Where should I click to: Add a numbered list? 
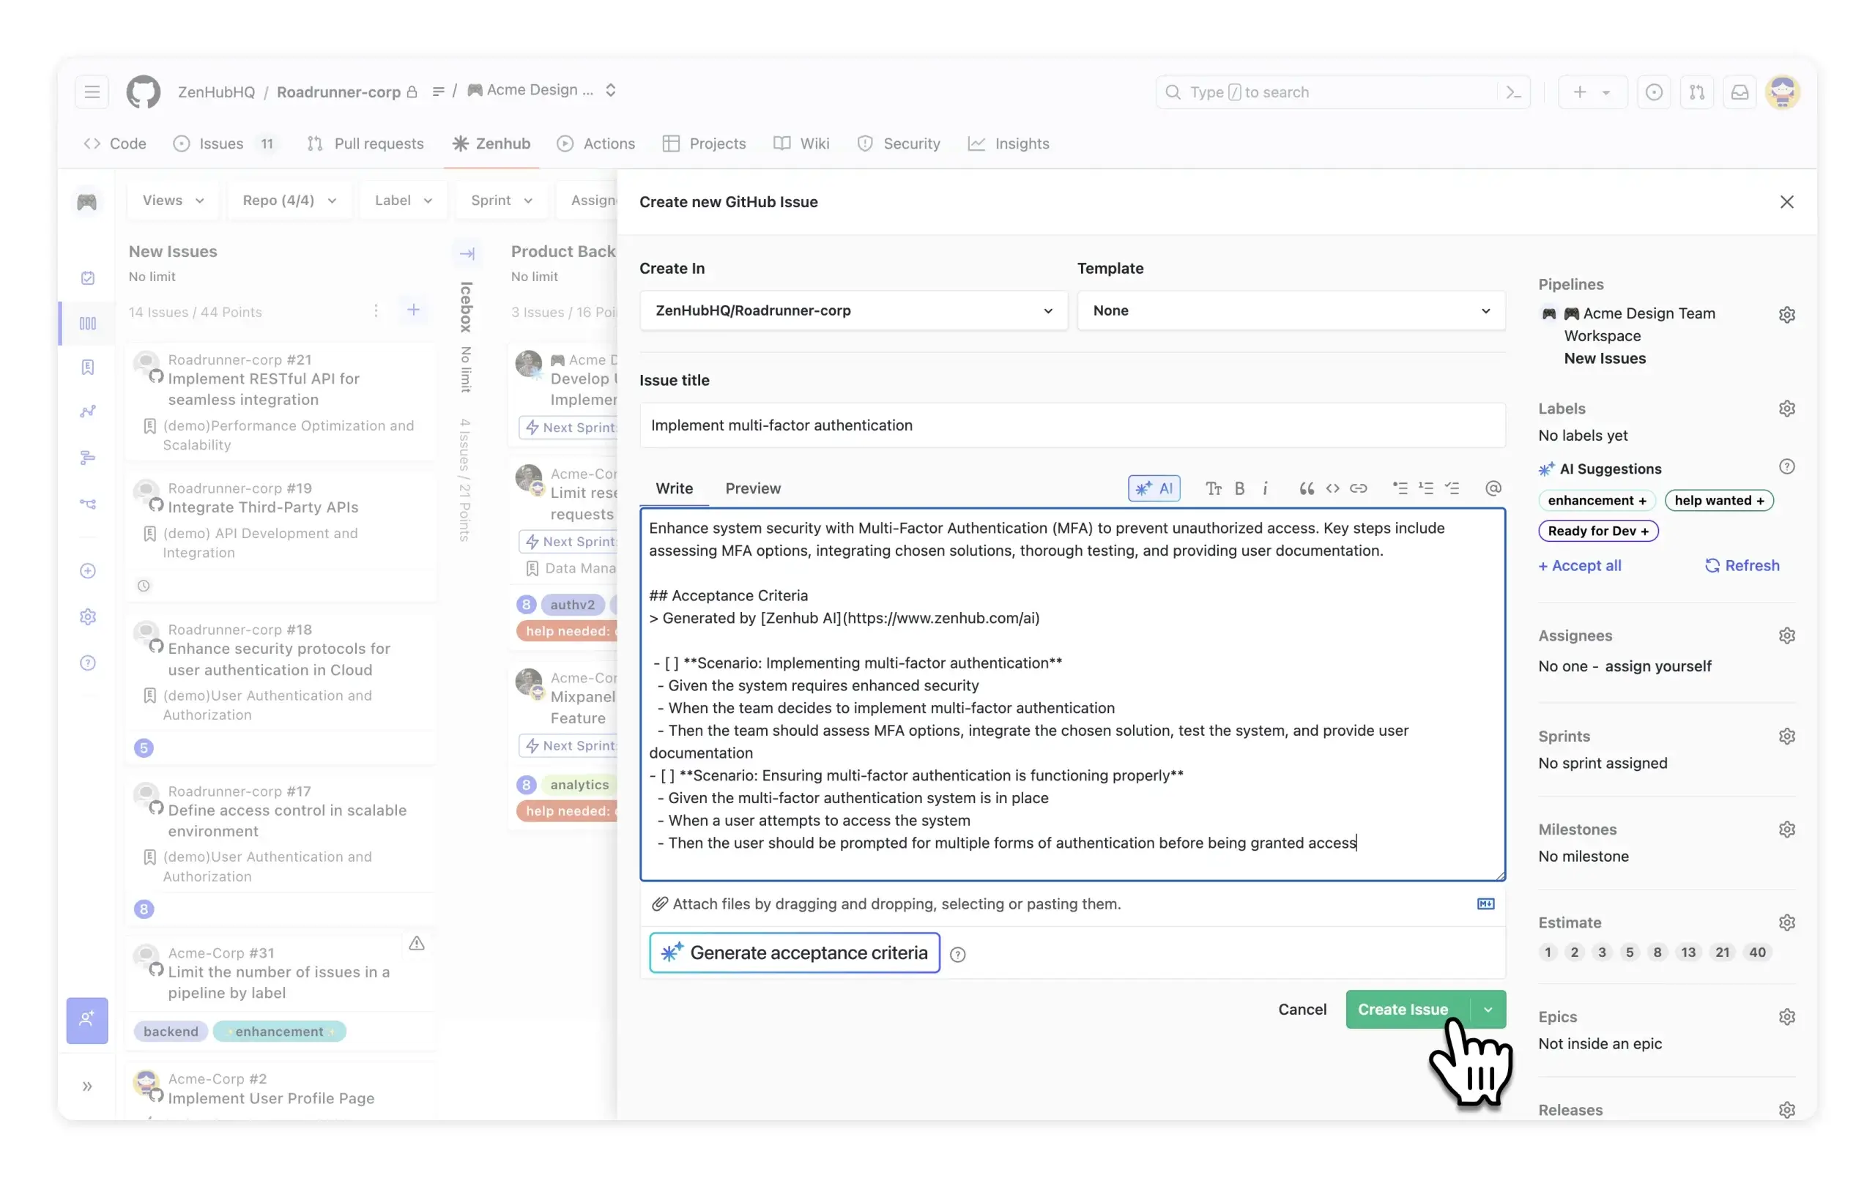(x=1425, y=488)
